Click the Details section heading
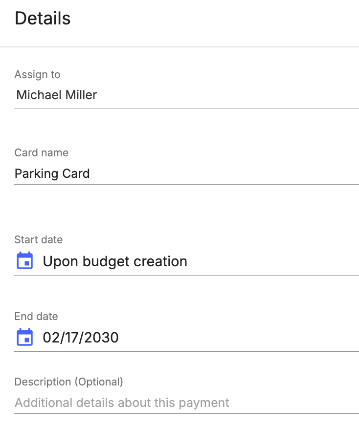The width and height of the screenshot is (359, 427). 43,19
